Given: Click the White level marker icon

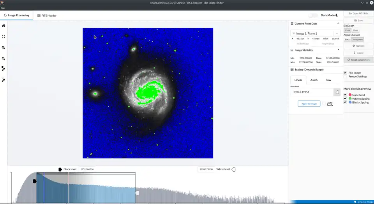Looking at the screenshot, I should click(x=234, y=169).
